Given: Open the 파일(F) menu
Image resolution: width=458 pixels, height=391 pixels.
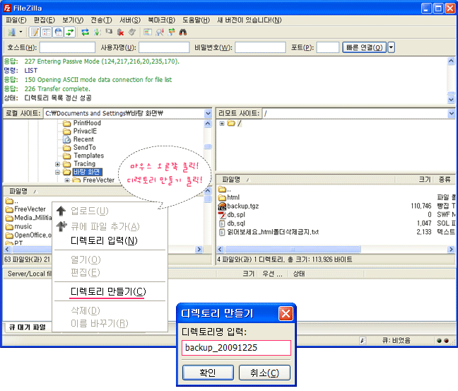Looking at the screenshot, I should click(16, 20).
